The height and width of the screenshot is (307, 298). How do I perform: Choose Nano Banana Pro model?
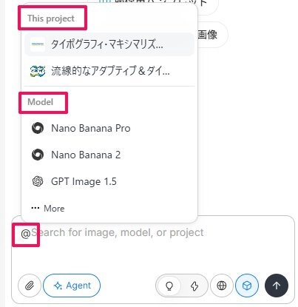(109, 128)
